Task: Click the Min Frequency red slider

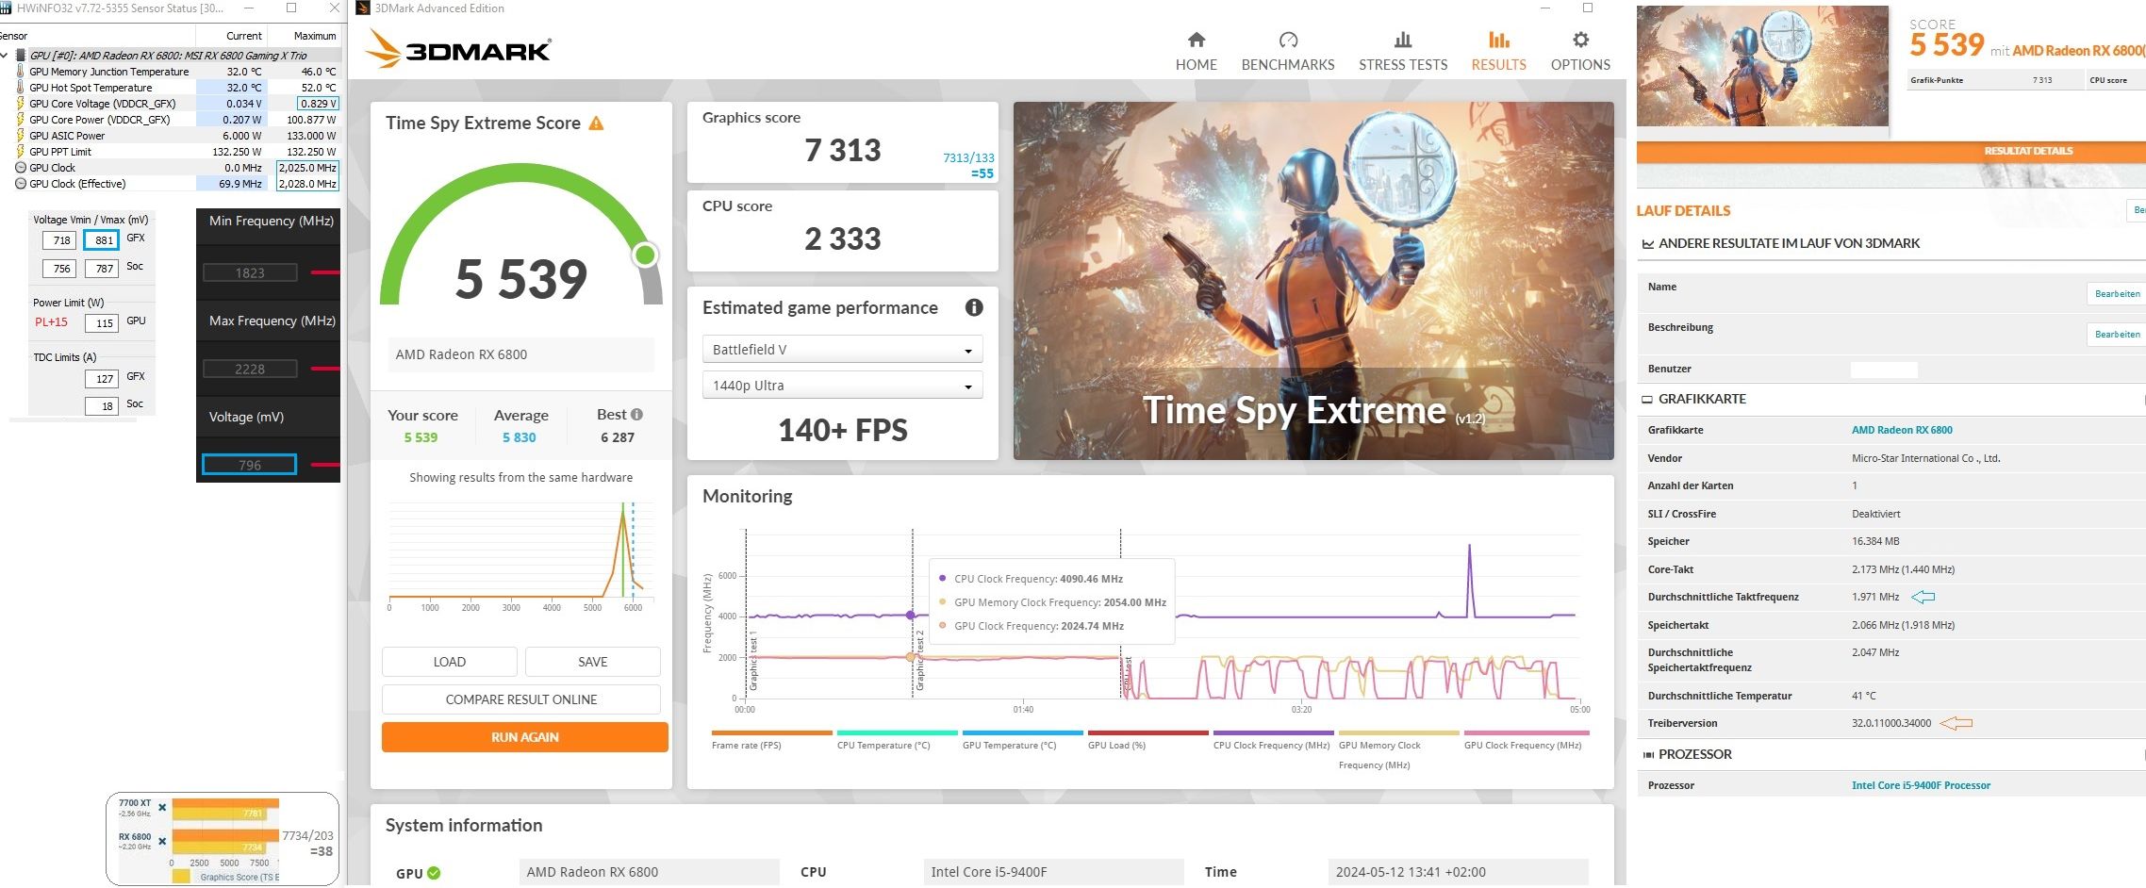Action: pyautogui.click(x=325, y=272)
